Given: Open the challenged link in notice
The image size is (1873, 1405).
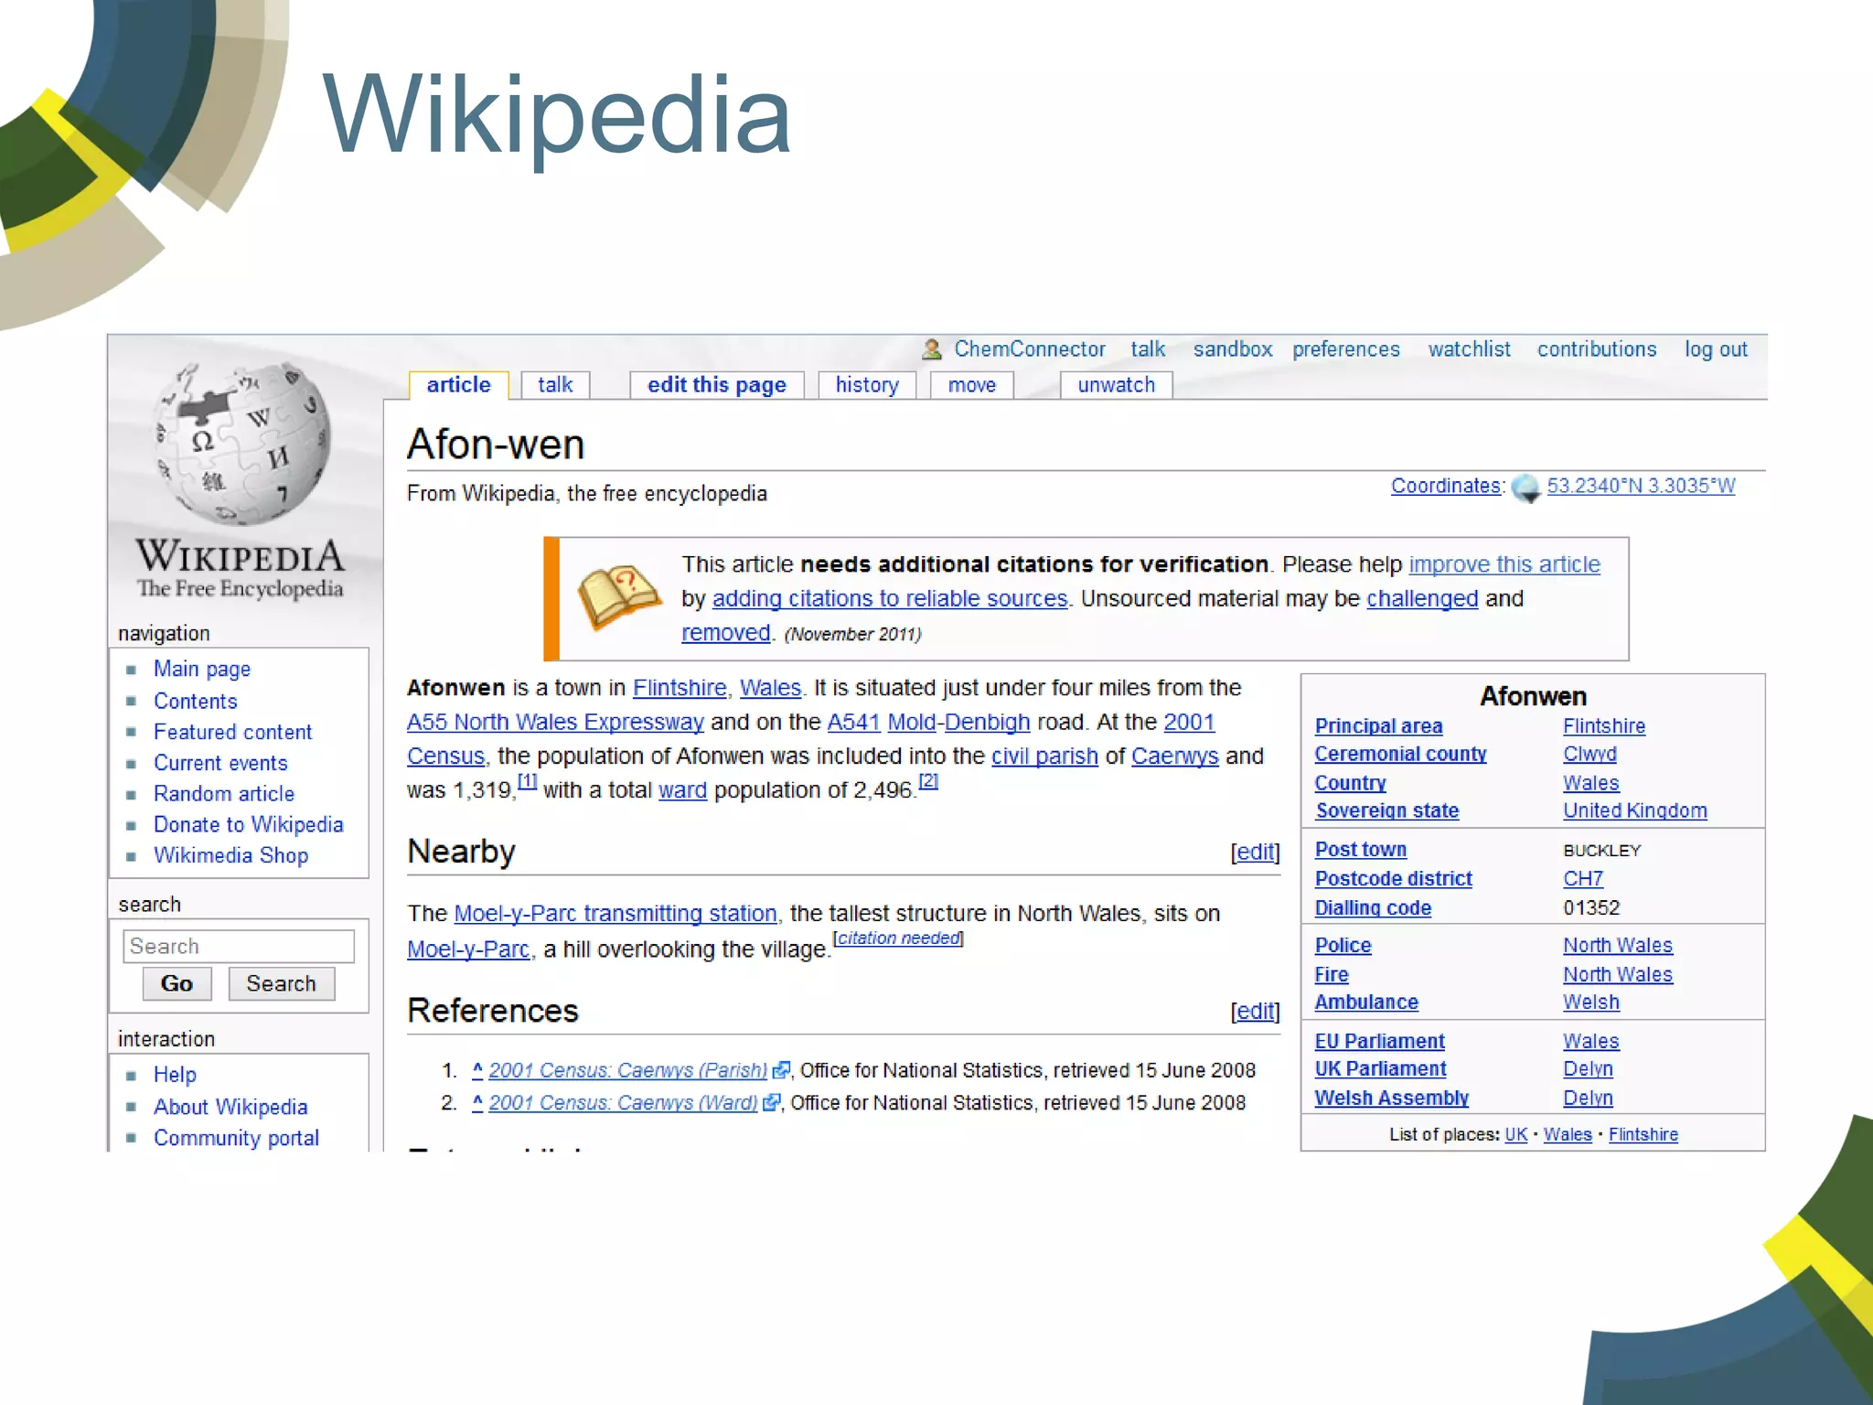Looking at the screenshot, I should tap(1422, 598).
